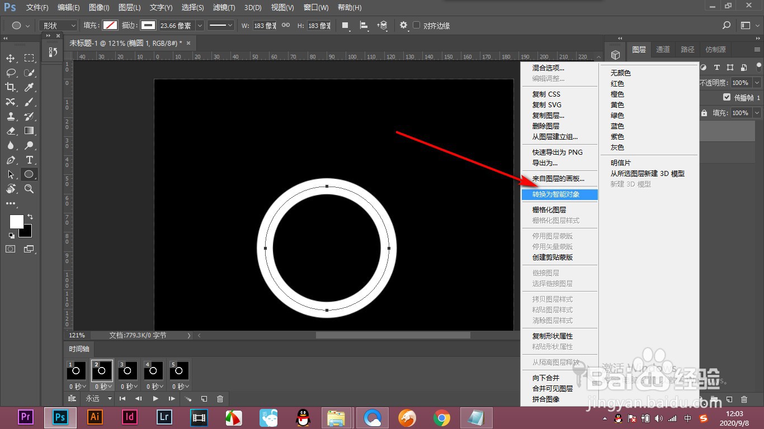
Task: Uncheck the 传播帧 1 checkbox
Action: tap(727, 97)
